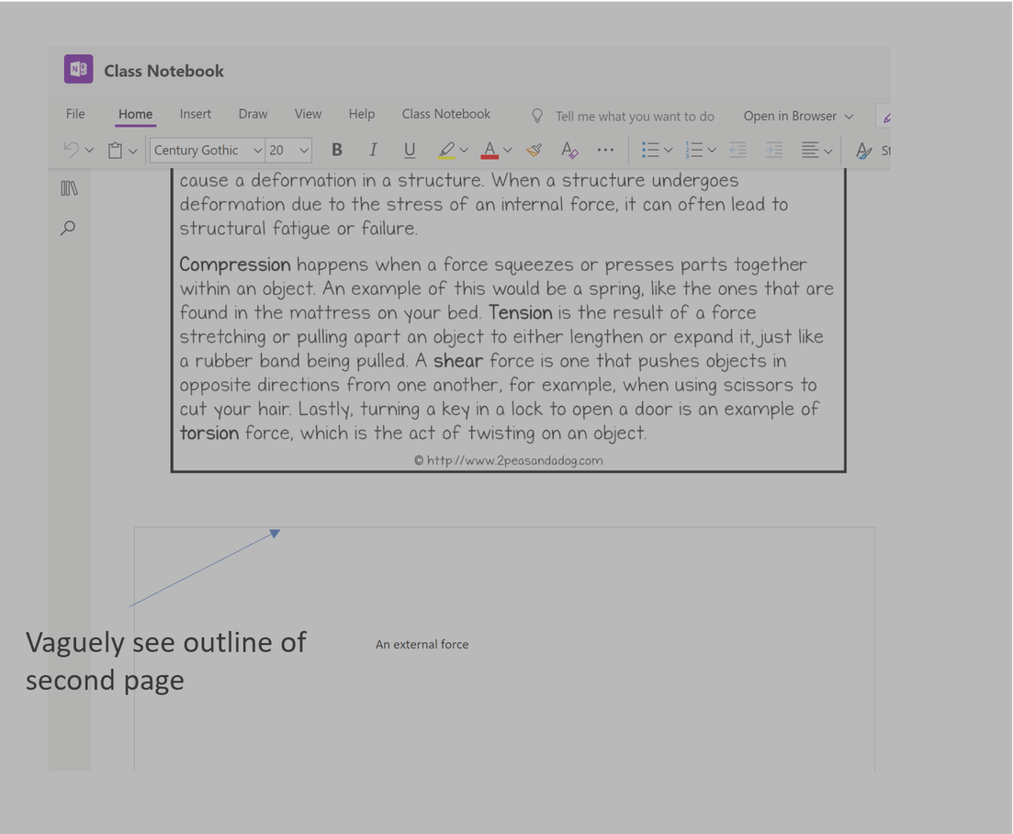
Task: Open the Help tab
Action: click(x=361, y=114)
